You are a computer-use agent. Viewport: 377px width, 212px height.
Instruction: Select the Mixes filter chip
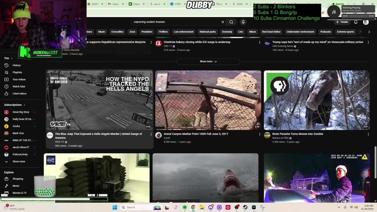pos(252,32)
